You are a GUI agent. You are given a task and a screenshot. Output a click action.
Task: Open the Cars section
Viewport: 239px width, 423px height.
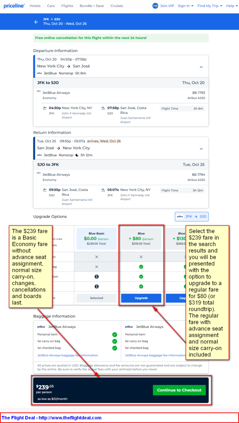click(x=51, y=6)
